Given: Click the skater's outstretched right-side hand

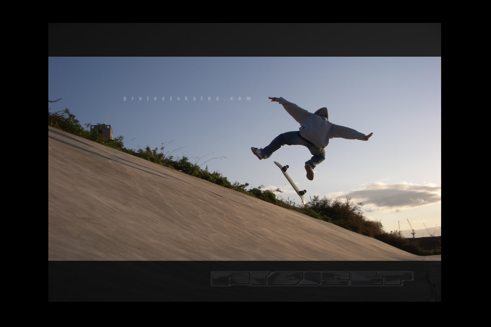Looking at the screenshot, I should [x=368, y=136].
